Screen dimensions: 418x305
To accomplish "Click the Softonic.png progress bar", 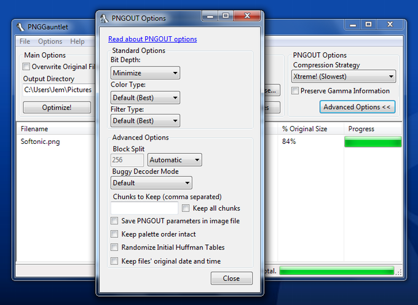I will (x=373, y=141).
